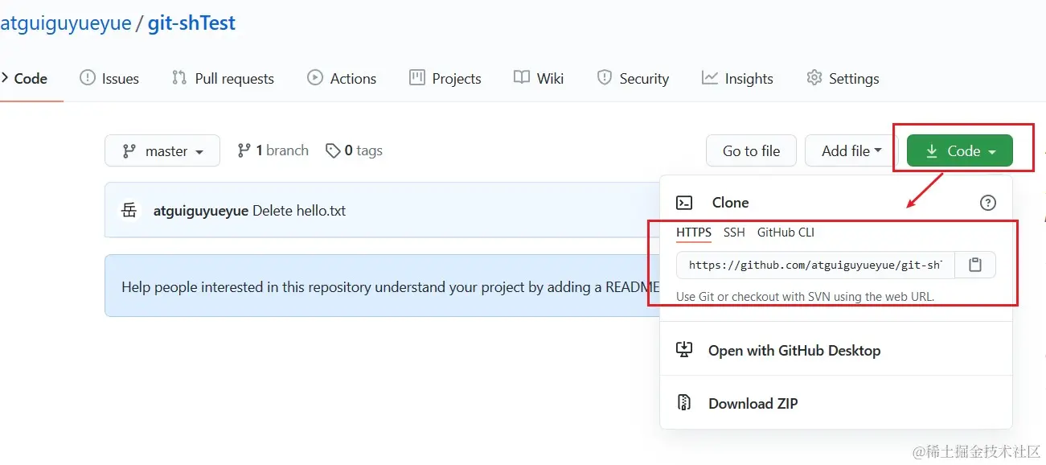This screenshot has height=465, width=1046.
Task: Expand the Add file dropdown
Action: click(x=851, y=150)
